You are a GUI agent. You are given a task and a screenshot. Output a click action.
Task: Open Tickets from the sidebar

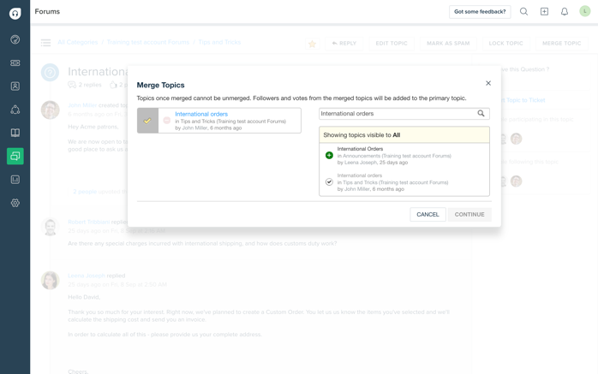15,63
